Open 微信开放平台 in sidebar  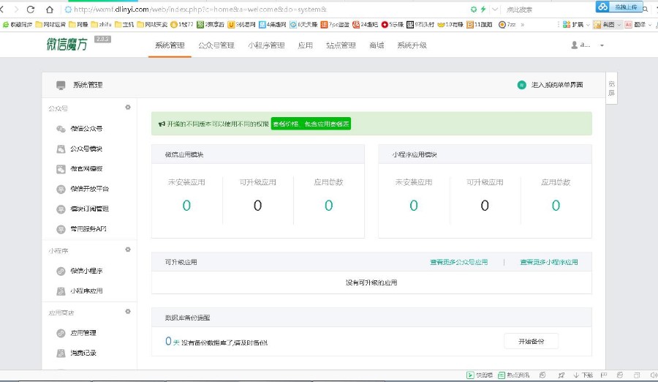click(x=89, y=189)
